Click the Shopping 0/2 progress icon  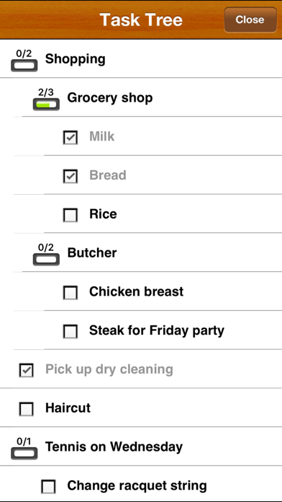tap(24, 60)
